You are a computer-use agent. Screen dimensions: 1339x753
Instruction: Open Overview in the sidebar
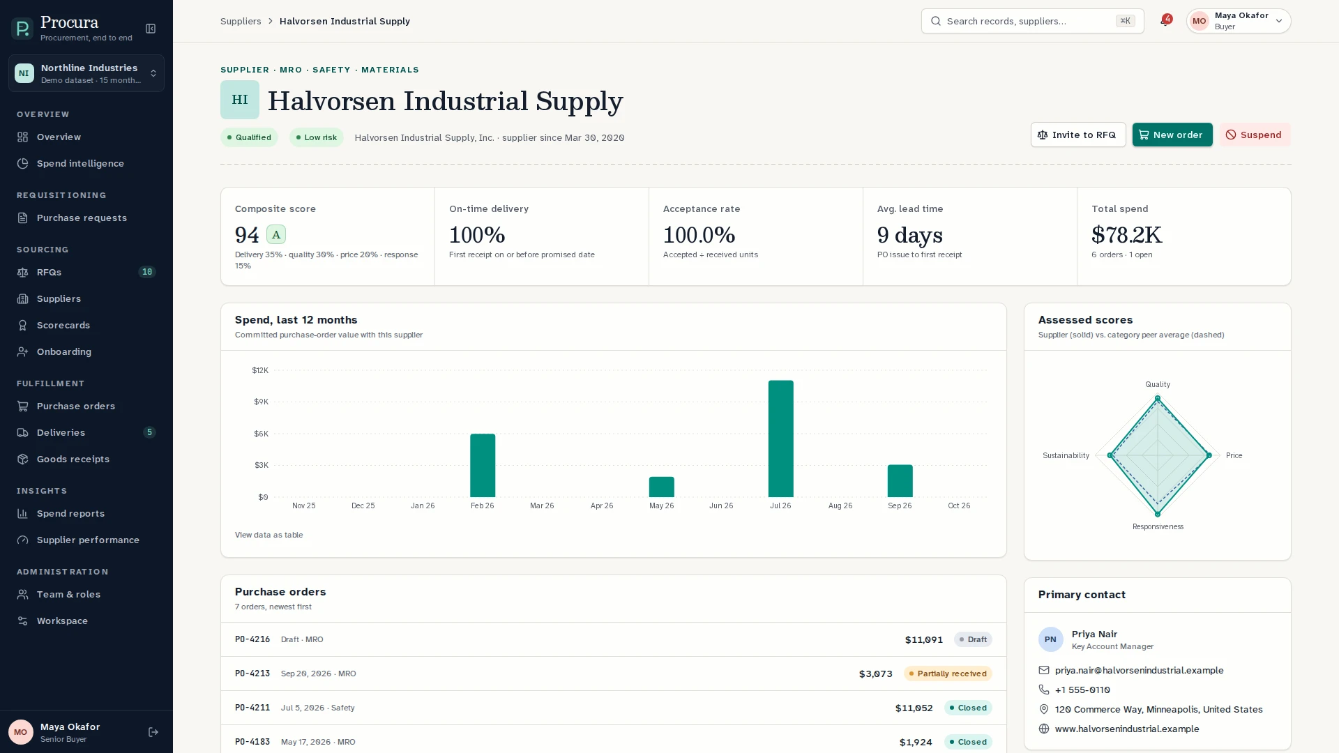coord(86,137)
